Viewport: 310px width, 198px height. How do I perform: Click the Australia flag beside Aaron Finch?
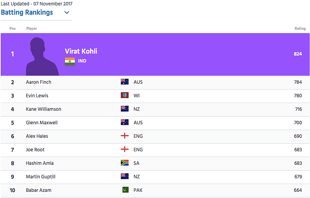pos(125,82)
